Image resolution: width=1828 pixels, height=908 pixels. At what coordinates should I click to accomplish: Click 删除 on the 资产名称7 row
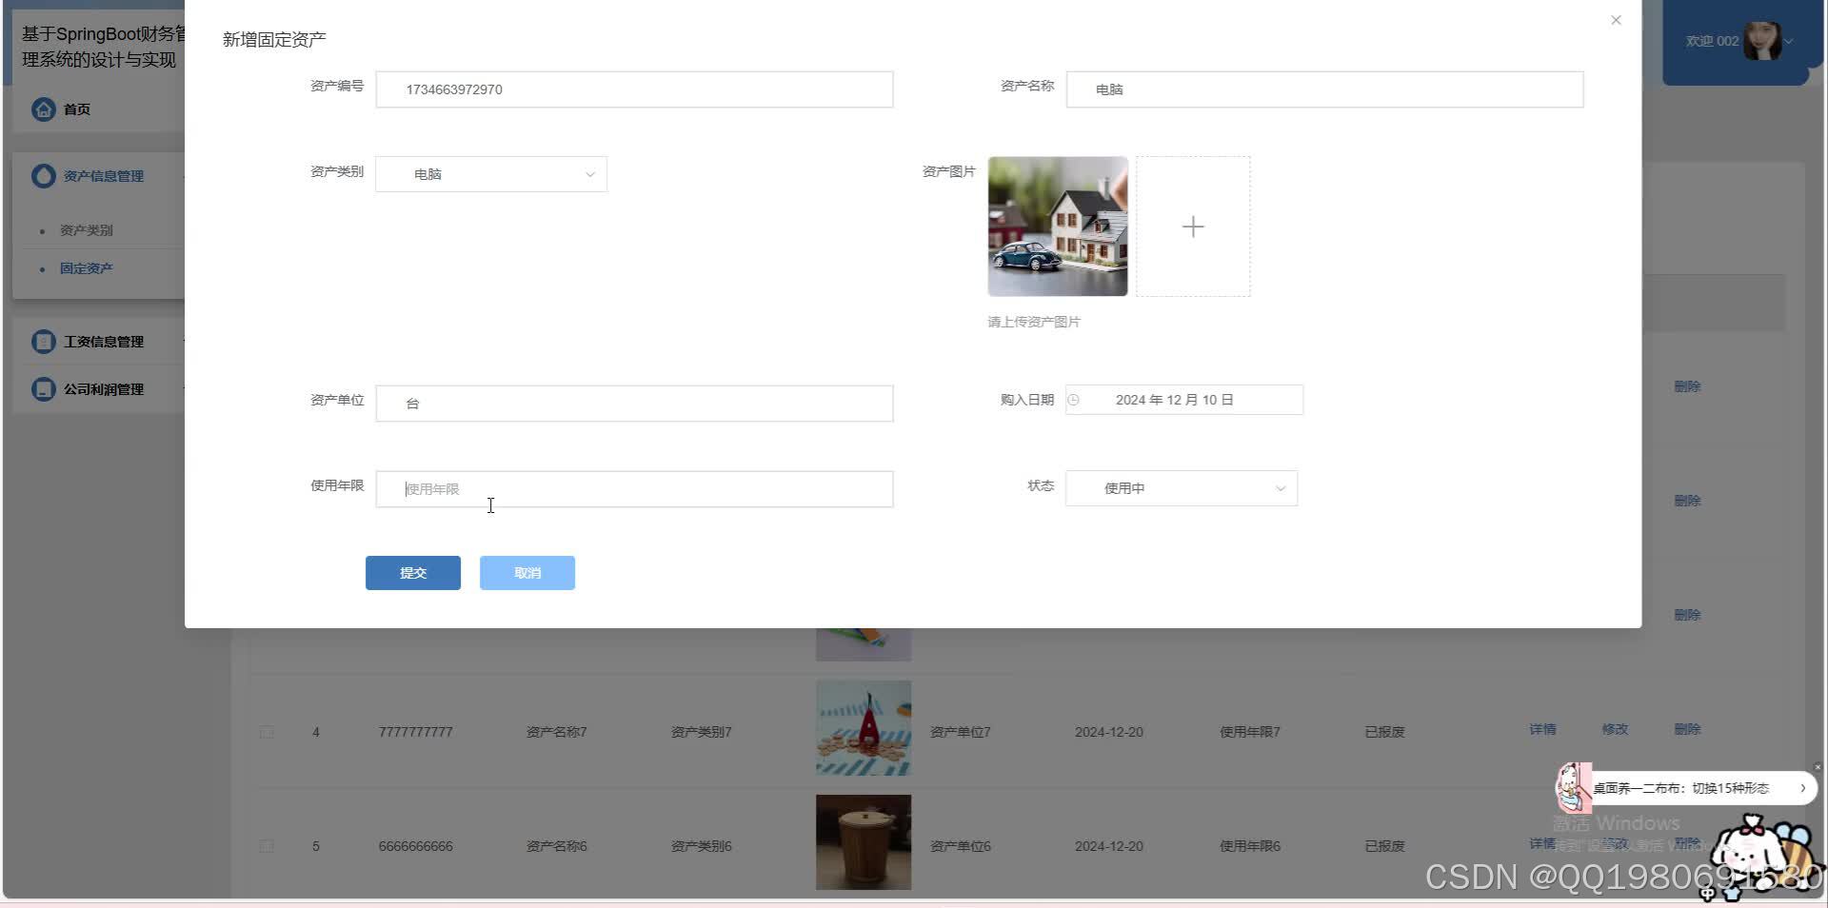coord(1687,728)
